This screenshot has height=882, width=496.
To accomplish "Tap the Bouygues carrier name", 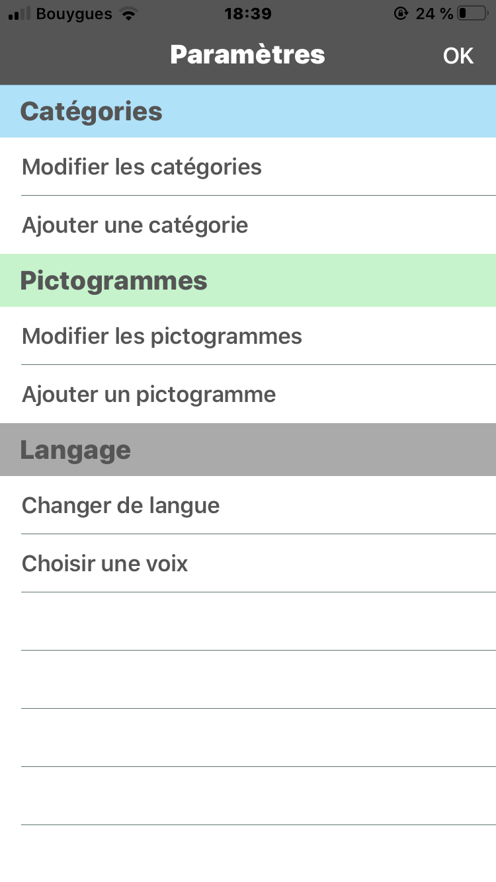I will [x=74, y=13].
